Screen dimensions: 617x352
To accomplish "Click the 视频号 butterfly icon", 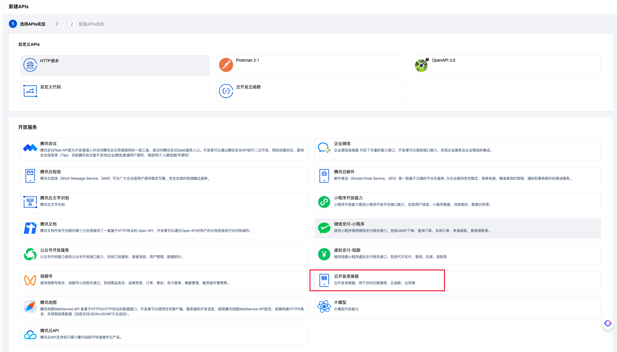I will click(30, 280).
